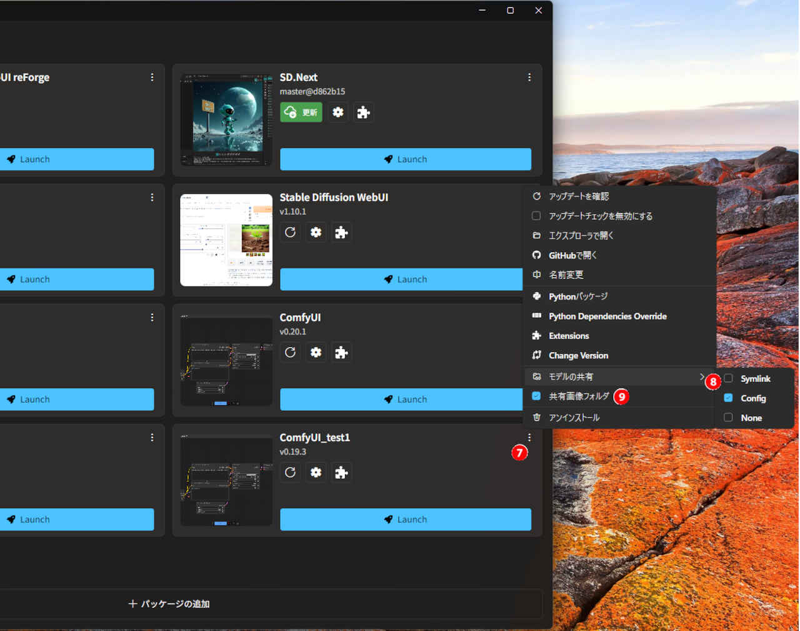Click the v0.20.1 version label
The height and width of the screenshot is (631, 800).
293,332
